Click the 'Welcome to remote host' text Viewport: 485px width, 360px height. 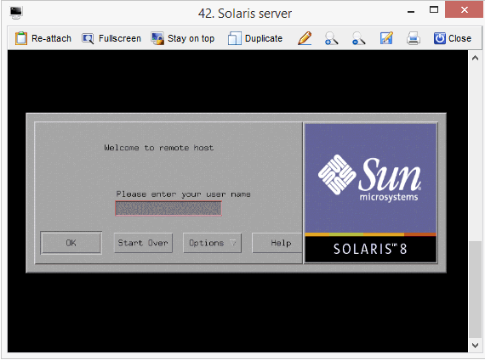click(x=159, y=148)
